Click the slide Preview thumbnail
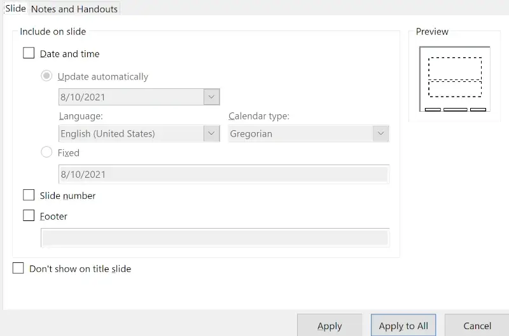Screen dimensions: 509x336 point(455,79)
